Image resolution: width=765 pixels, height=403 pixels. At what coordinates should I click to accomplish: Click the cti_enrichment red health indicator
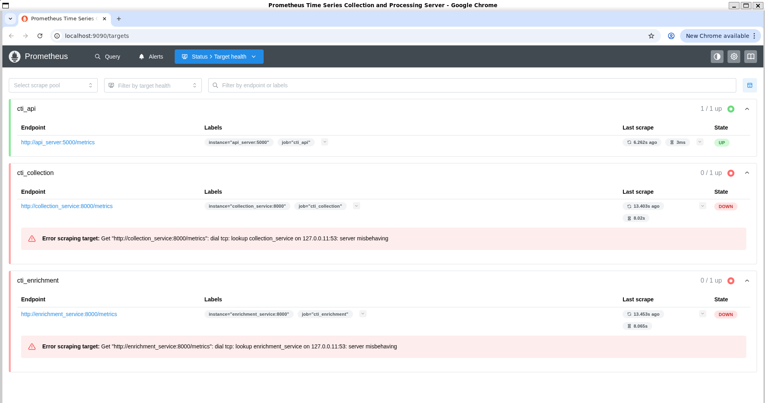click(731, 281)
